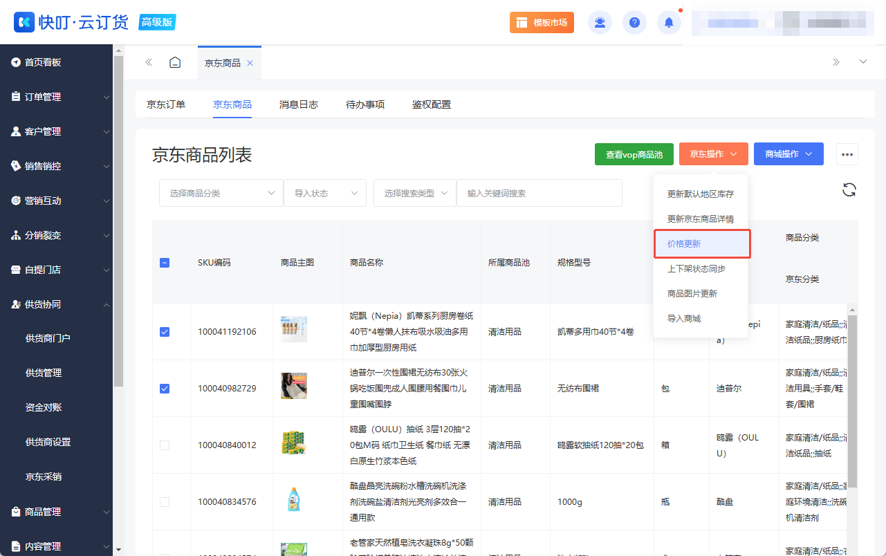Click the 高级版 edition badge

point(157,22)
